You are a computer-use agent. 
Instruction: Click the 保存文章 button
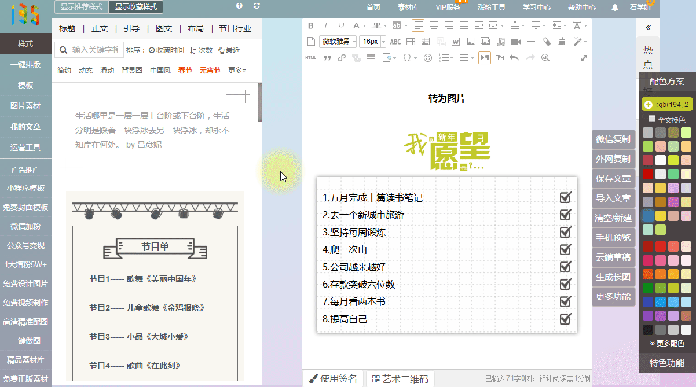click(x=613, y=179)
